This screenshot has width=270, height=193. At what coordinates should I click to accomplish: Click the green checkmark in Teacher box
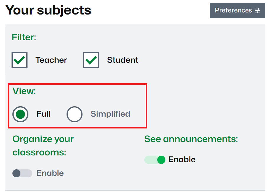point(19,60)
